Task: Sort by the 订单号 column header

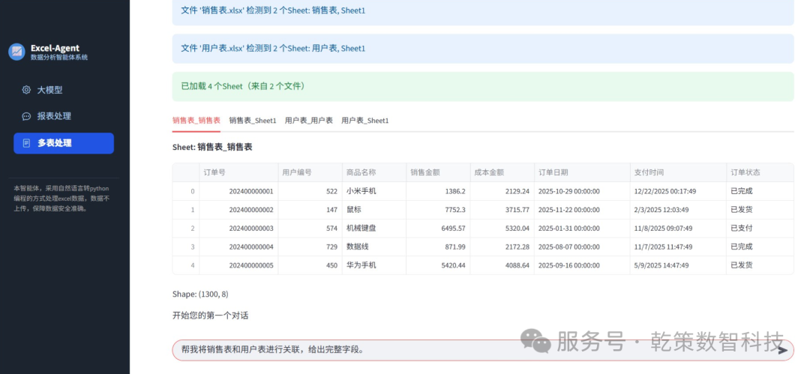Action: (214, 172)
